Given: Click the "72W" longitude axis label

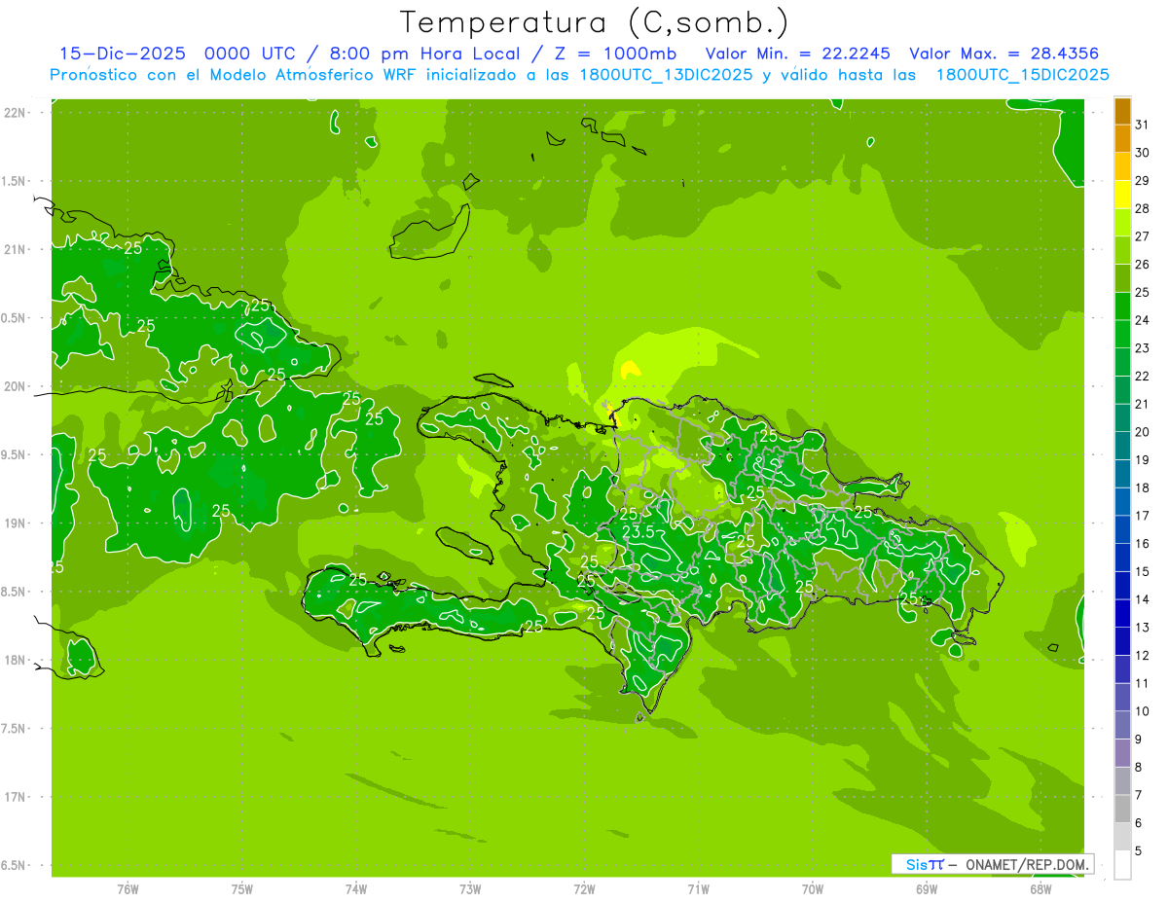Looking at the screenshot, I should click(x=584, y=889).
